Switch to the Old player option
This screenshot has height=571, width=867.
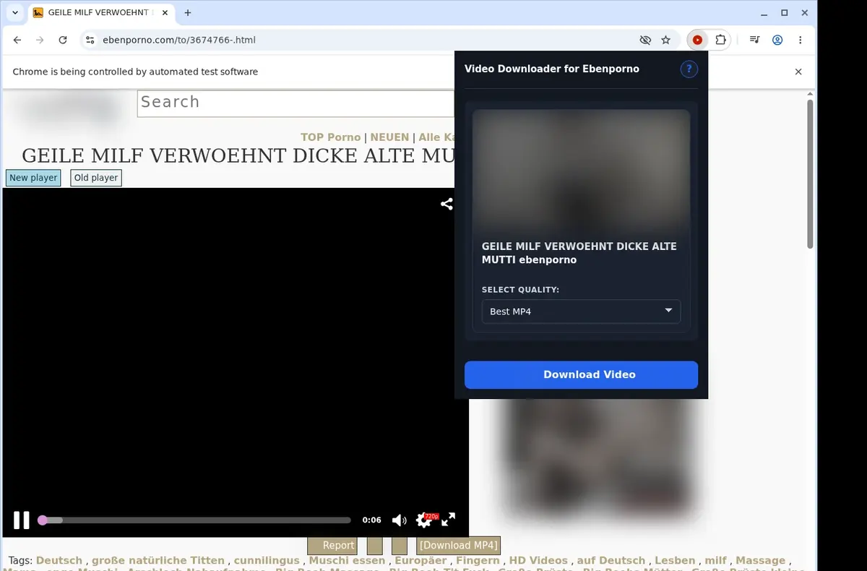[x=96, y=178]
